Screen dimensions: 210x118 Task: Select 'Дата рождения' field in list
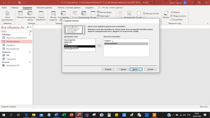click(x=80, y=47)
